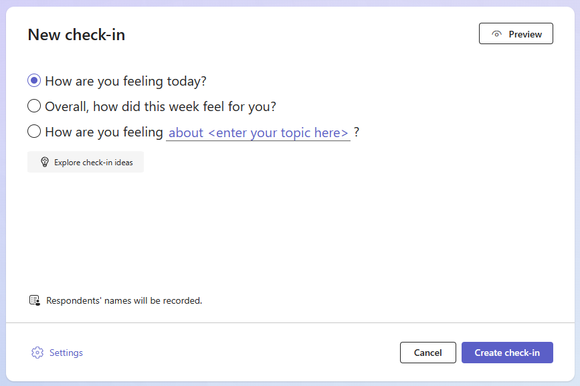Screen dimensions: 580x386
Task: Click the divider line above the Settings row
Action: pyautogui.click(x=290, y=322)
